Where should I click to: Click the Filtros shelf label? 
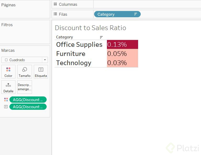7,25
